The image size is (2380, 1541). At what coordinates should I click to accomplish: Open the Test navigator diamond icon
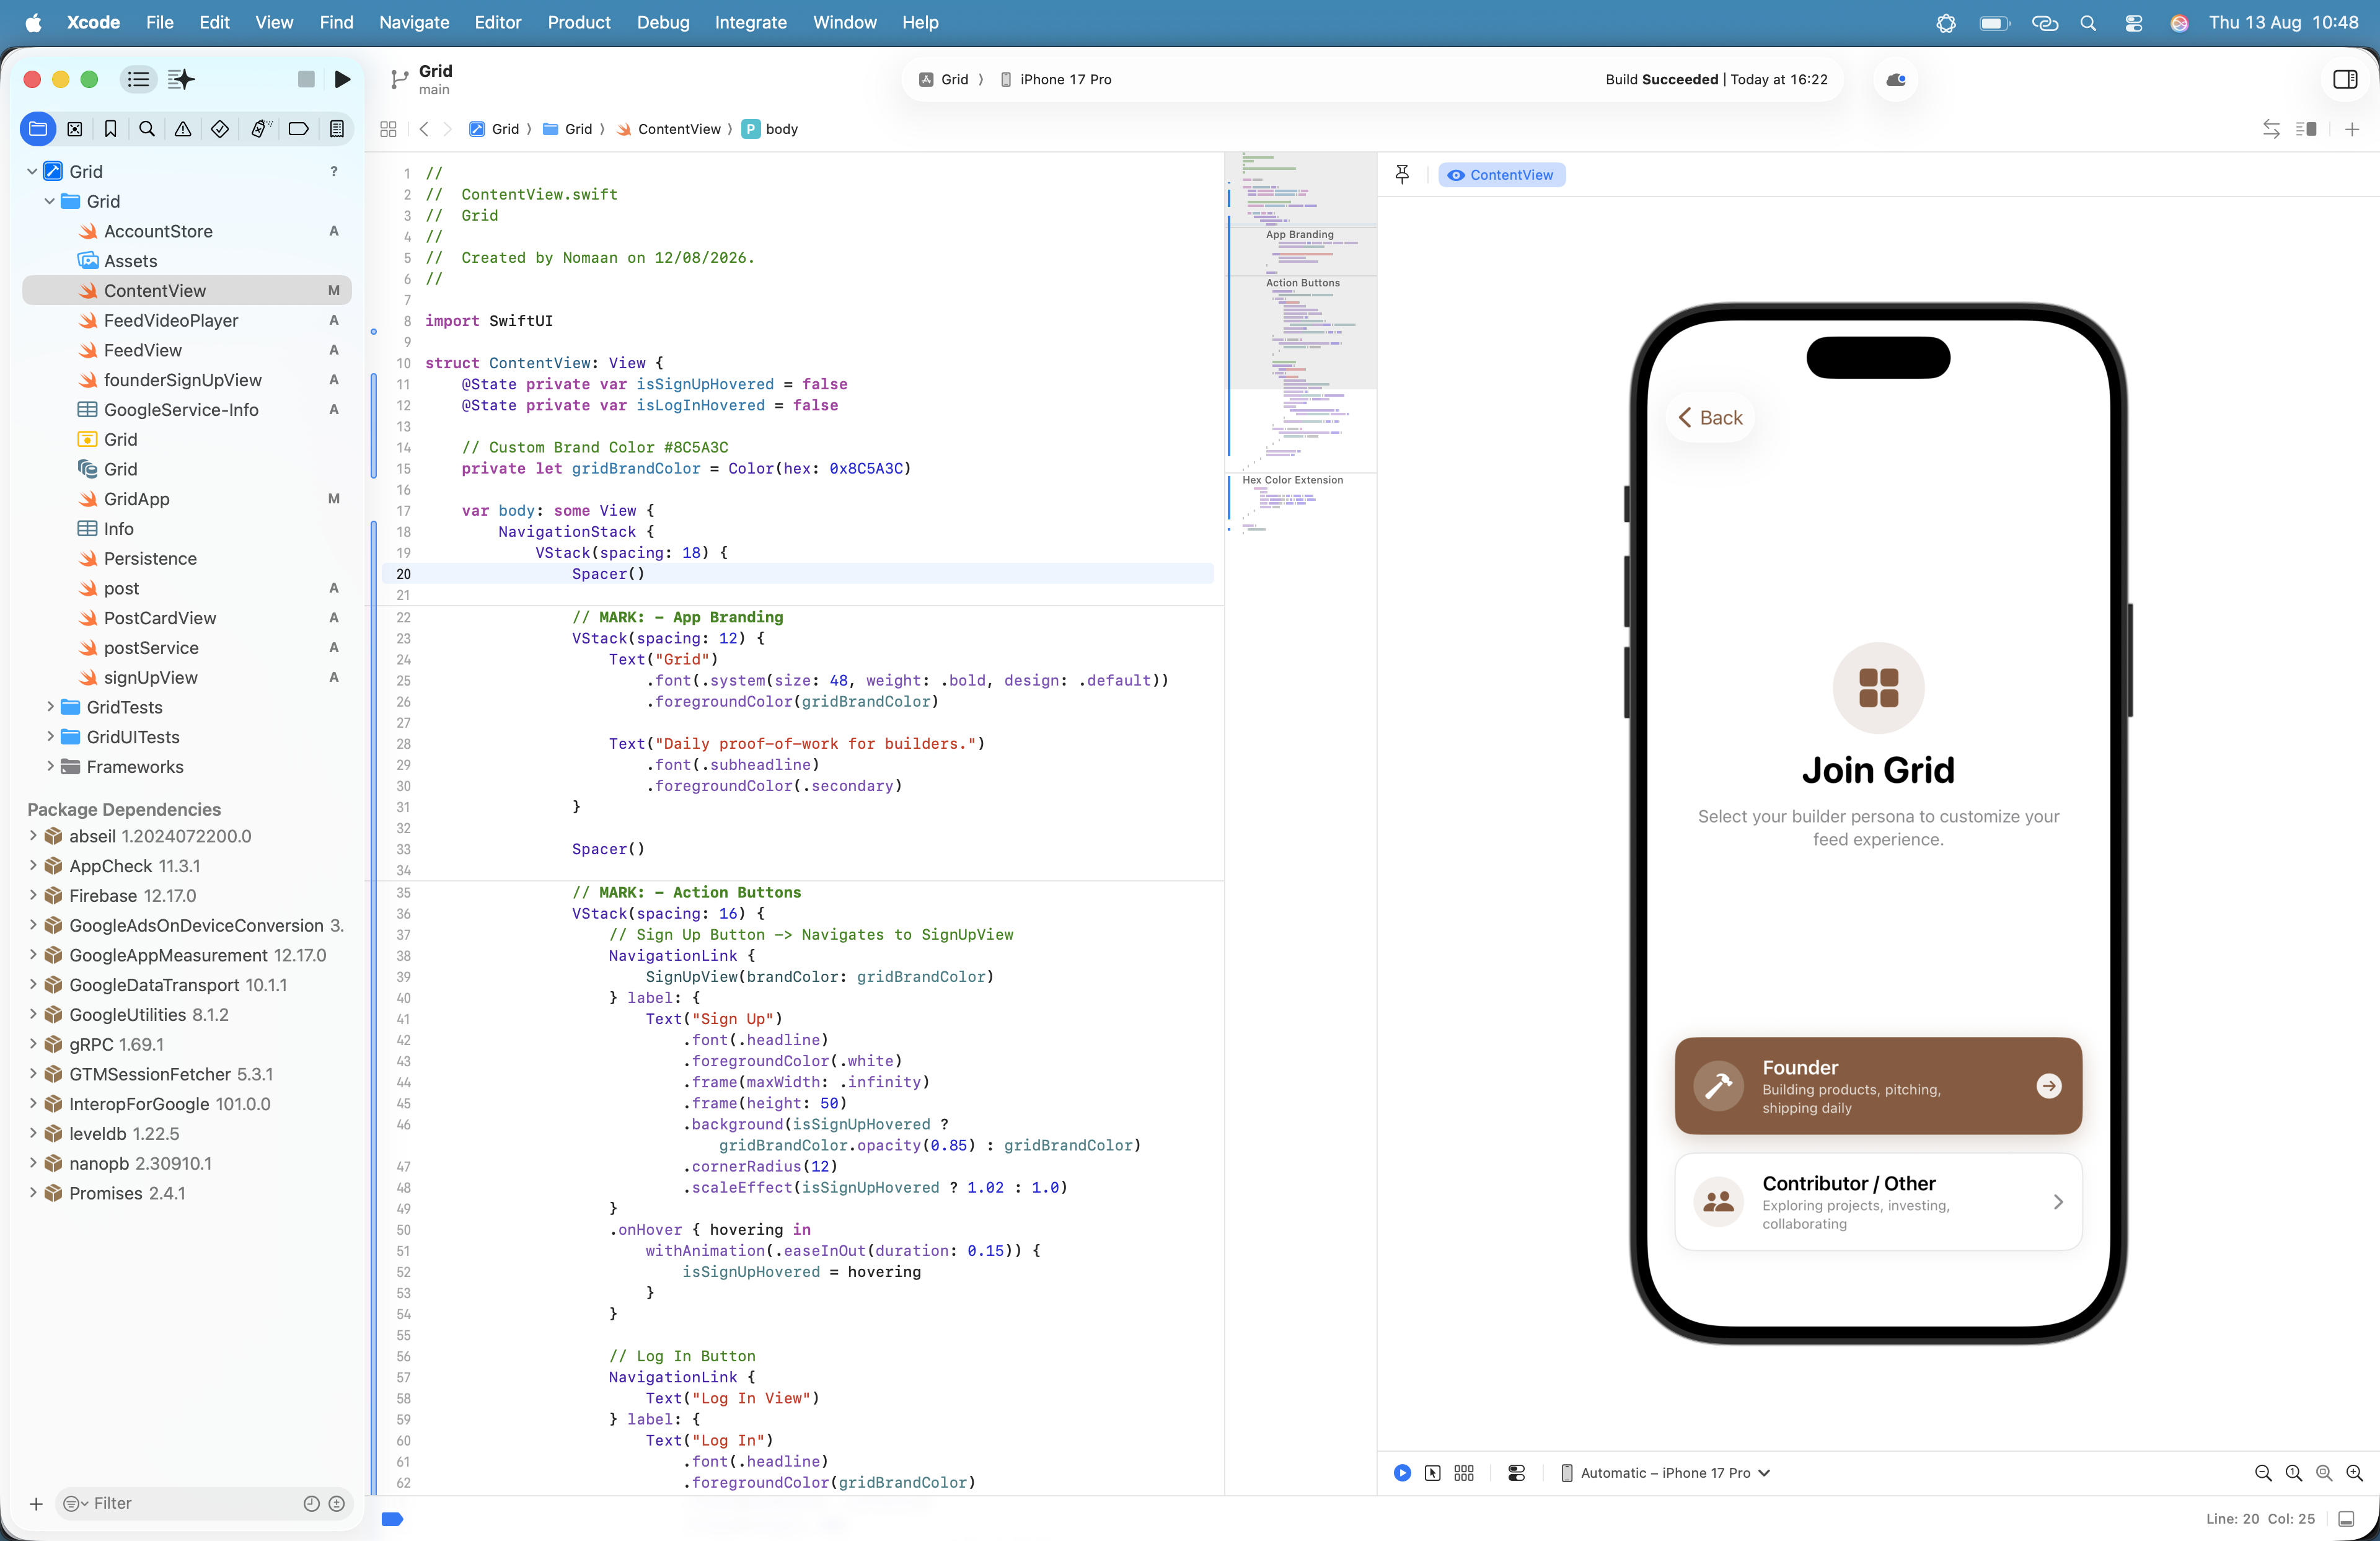[220, 128]
